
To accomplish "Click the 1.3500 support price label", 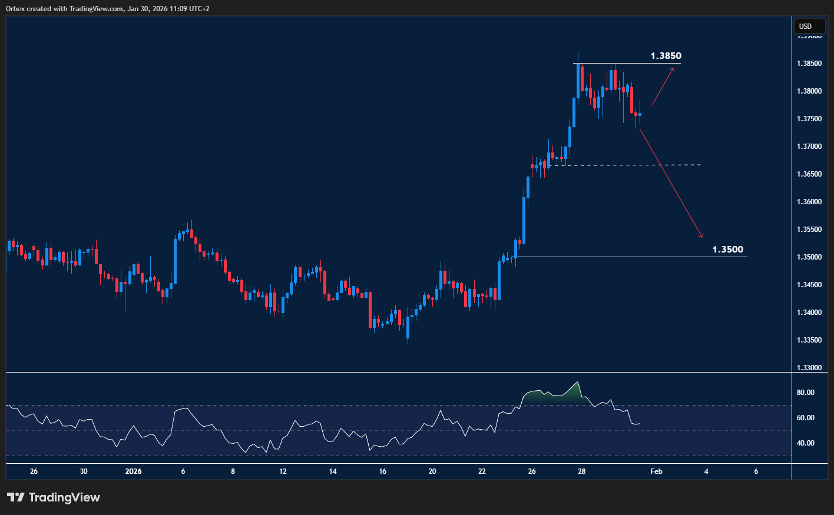I will pyautogui.click(x=729, y=249).
